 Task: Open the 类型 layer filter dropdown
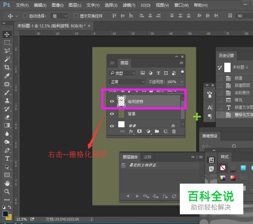pos(122,73)
